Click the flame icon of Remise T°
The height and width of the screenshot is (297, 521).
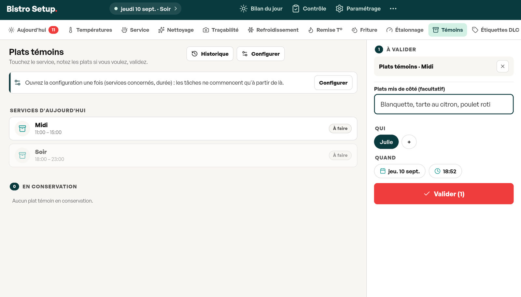311,30
